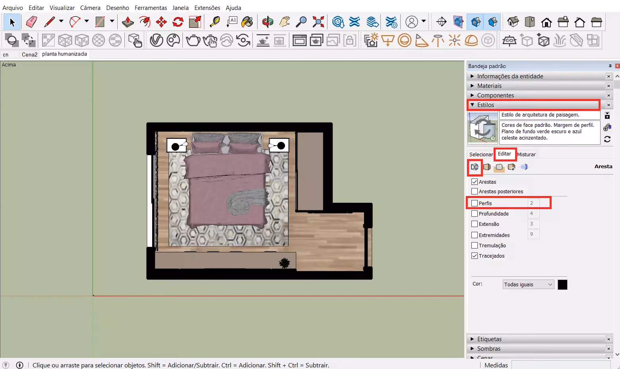Viewport: 620px width, 369px height.
Task: Enable Arestas posteriores checkbox
Action: coord(475,191)
